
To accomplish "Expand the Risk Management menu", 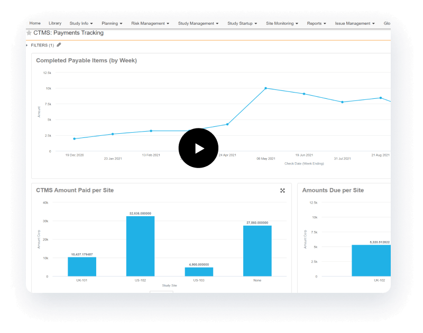I will point(150,23).
